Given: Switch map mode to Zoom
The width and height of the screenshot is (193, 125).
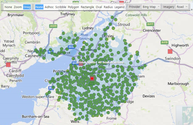Looking at the screenshot, I should [18, 7].
